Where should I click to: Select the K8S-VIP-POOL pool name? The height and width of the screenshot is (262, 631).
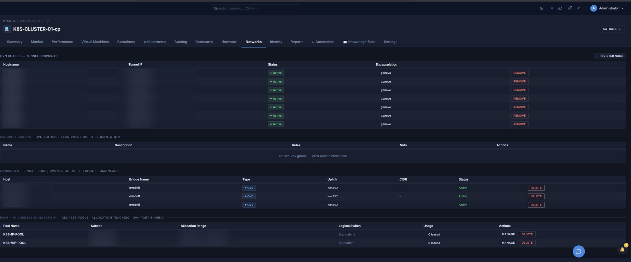point(15,243)
